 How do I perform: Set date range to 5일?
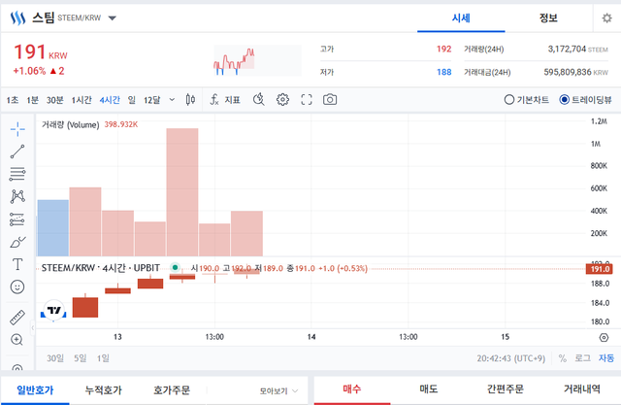pyautogui.click(x=80, y=358)
